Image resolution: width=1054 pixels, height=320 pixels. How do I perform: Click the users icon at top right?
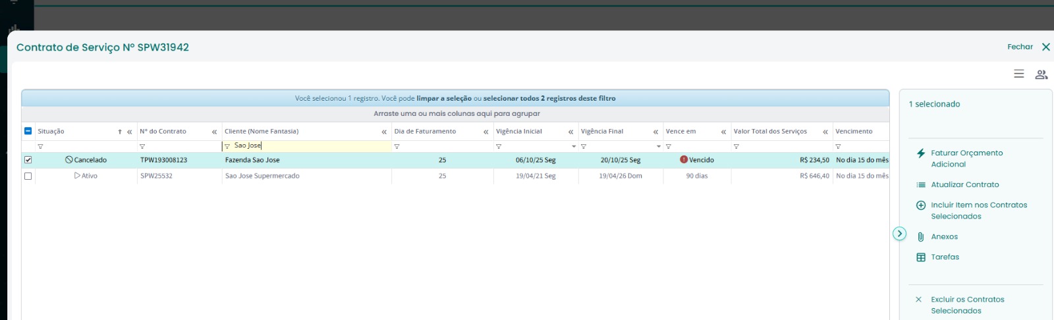click(1041, 74)
